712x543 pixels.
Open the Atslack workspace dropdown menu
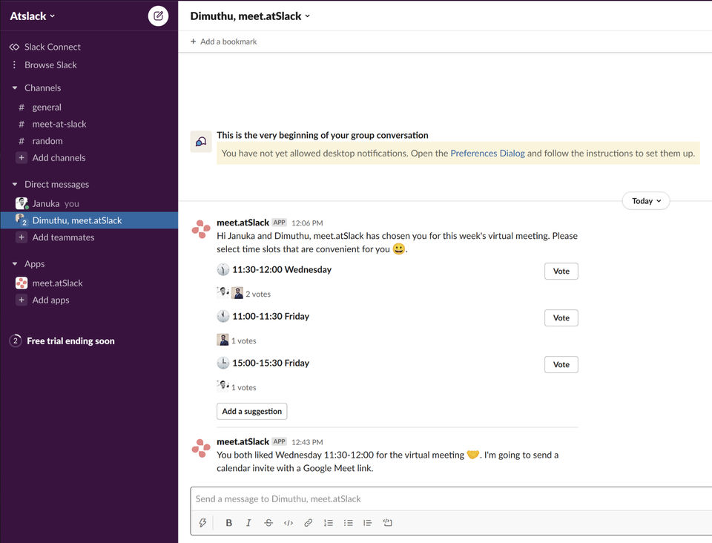[x=32, y=16]
